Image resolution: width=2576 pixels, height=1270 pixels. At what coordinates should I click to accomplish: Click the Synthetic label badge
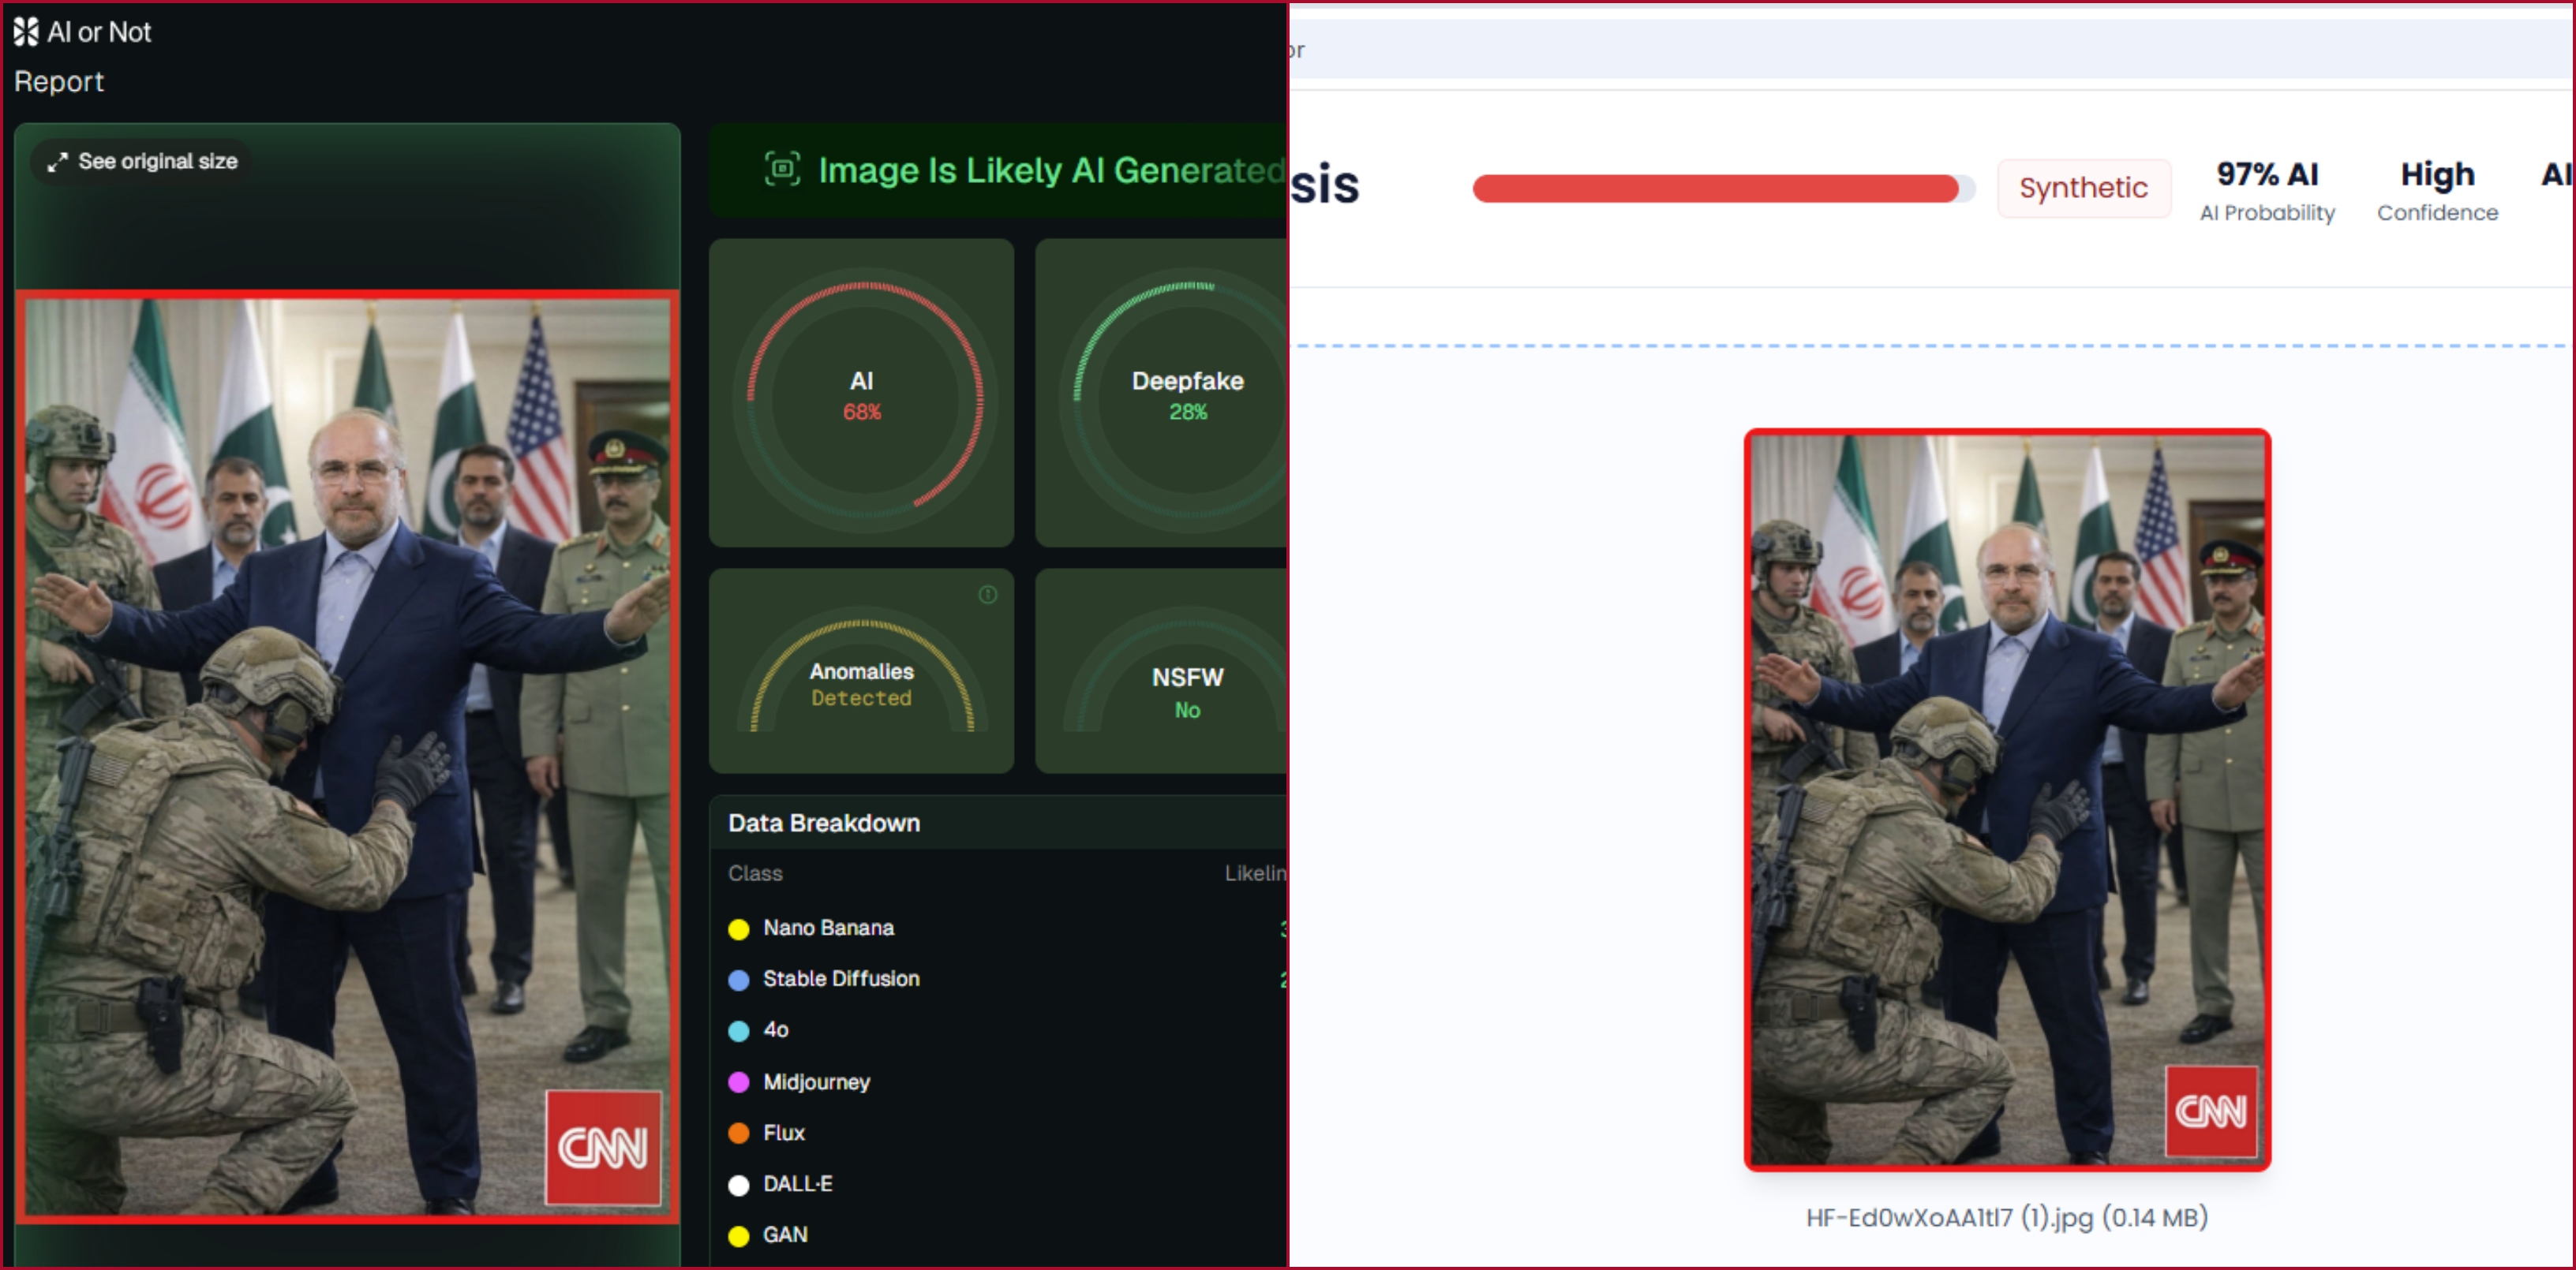2083,188
